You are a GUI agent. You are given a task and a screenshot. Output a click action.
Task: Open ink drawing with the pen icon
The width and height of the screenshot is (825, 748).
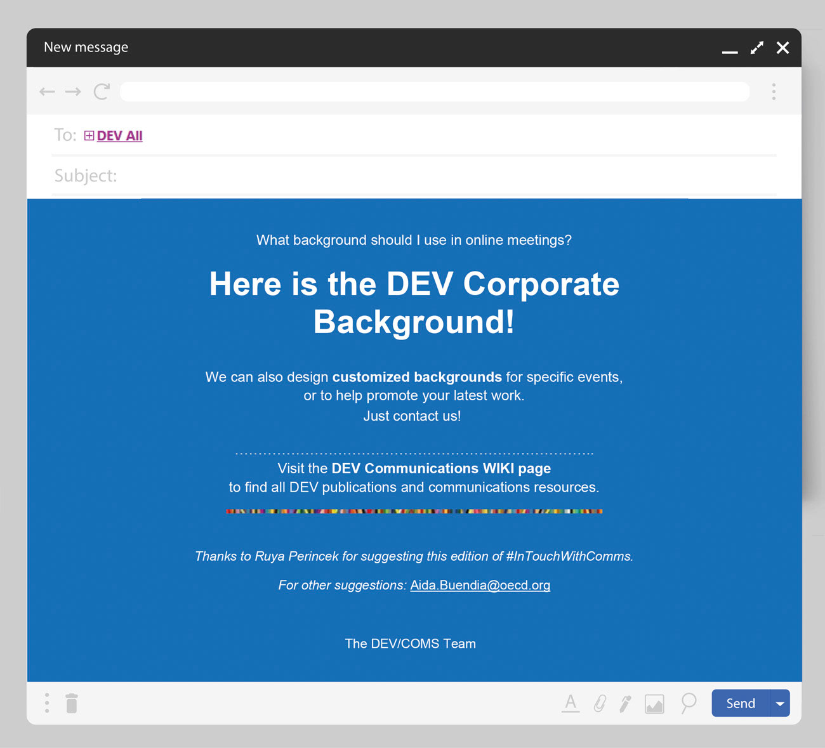coord(625,703)
